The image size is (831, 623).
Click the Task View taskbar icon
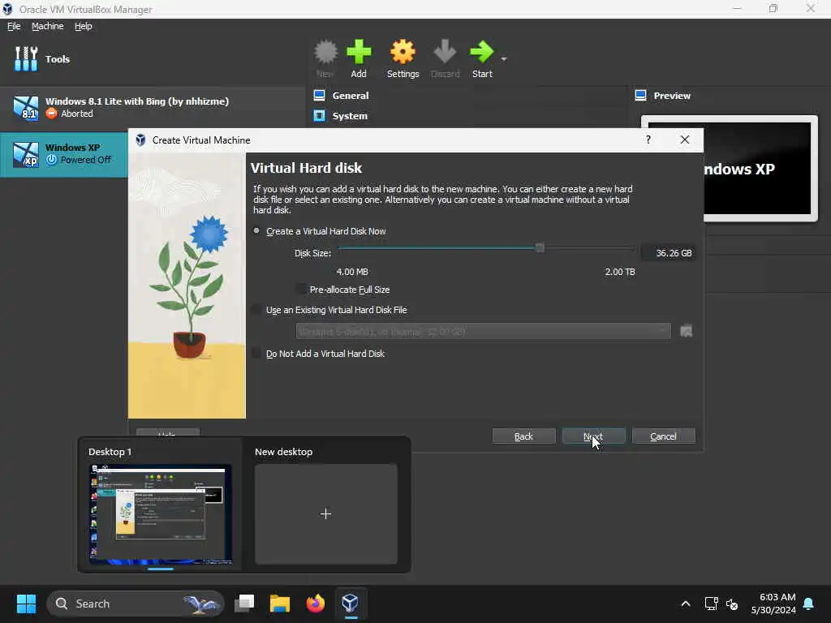(x=244, y=603)
